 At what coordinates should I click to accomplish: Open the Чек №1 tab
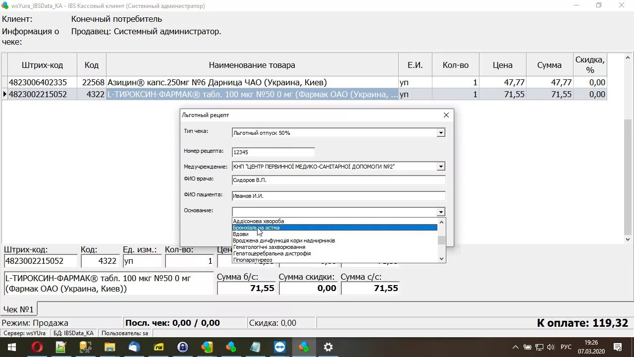[19, 309]
